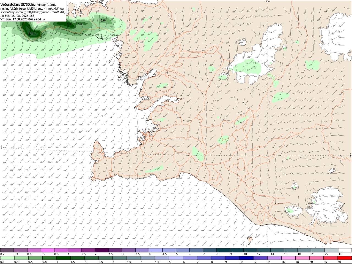Viewport: 352px width, 264px height.
Task: Click upper legend swatch labeled 7
Action: 210,250
